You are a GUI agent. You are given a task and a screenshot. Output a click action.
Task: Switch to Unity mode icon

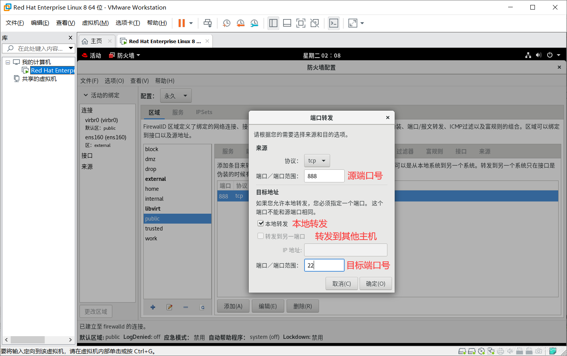coord(314,23)
